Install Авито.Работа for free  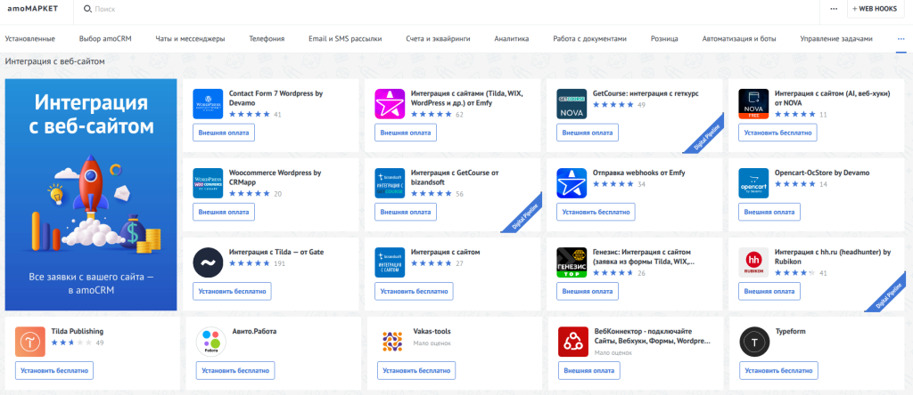[x=235, y=370]
